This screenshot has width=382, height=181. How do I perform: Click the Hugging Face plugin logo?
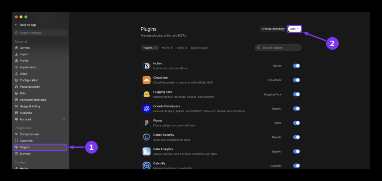pos(146,94)
